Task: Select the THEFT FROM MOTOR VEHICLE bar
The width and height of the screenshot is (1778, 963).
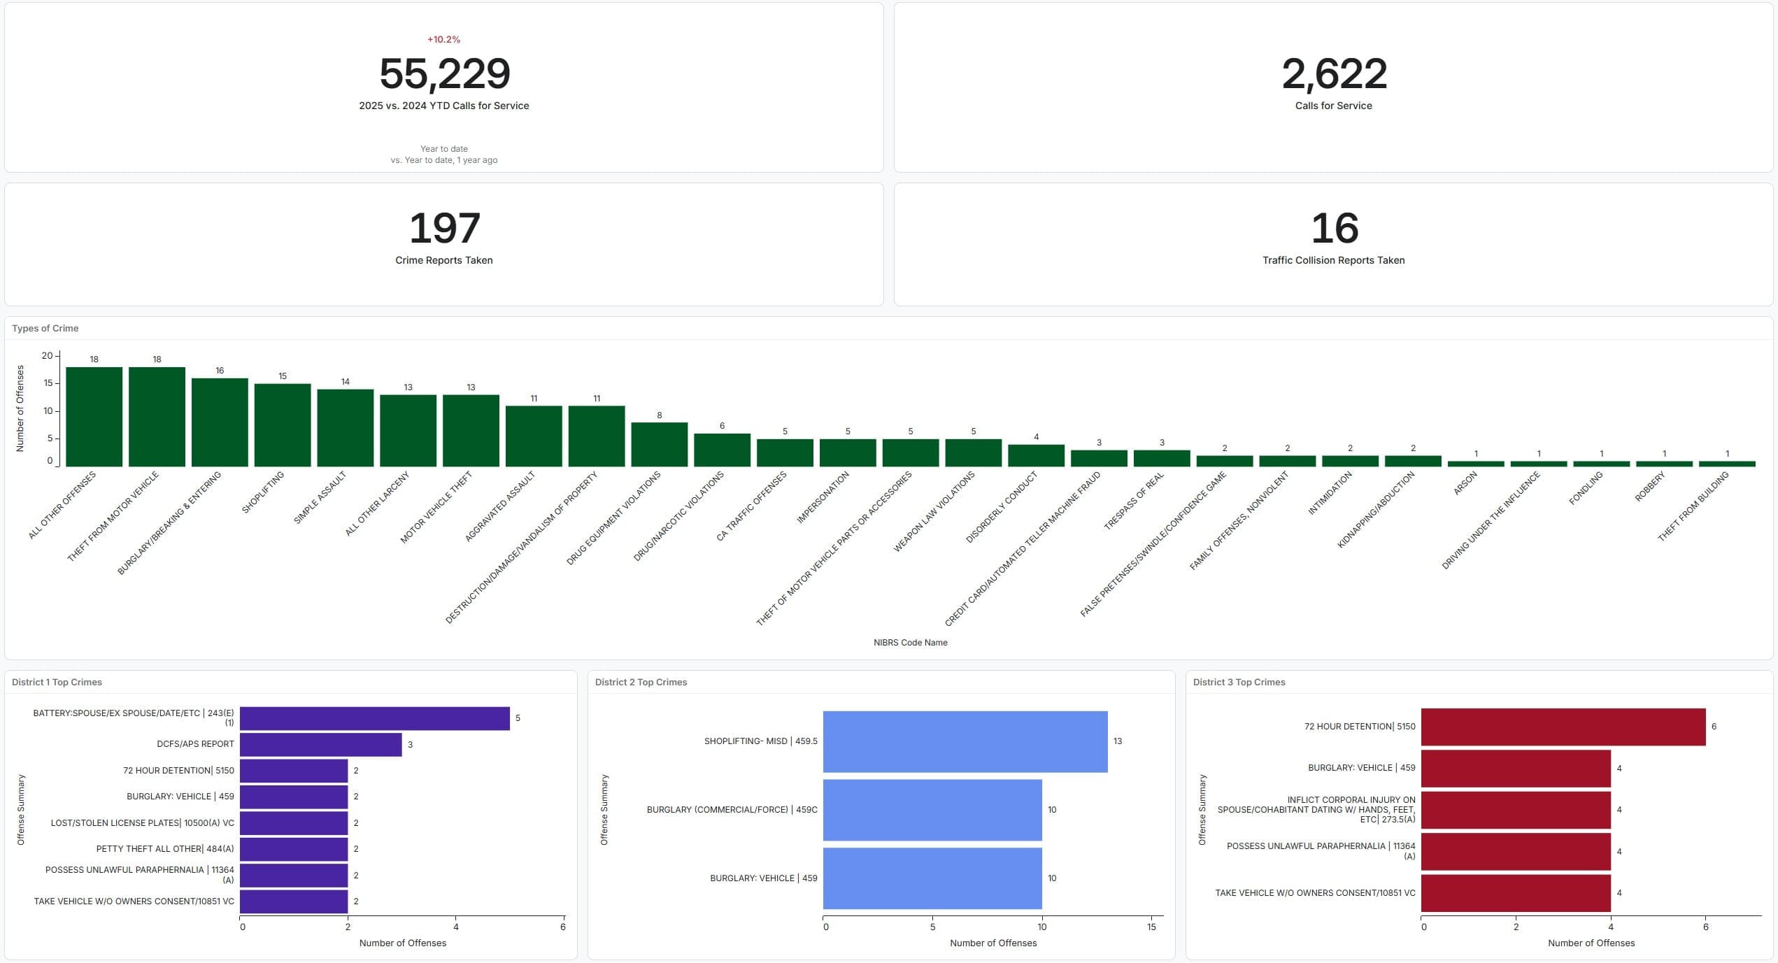Action: coord(157,417)
